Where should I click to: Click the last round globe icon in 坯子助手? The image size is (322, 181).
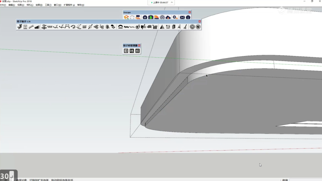(x=198, y=27)
